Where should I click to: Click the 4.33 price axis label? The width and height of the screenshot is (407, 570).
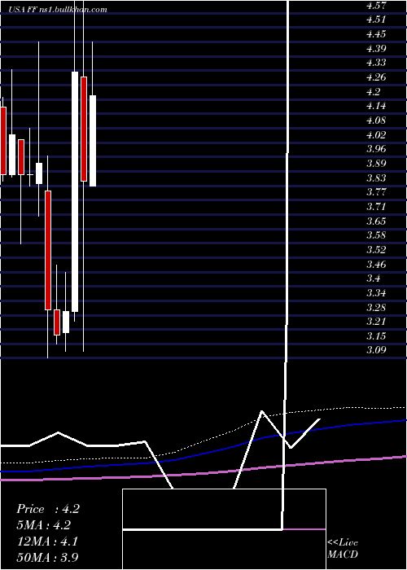pyautogui.click(x=376, y=63)
